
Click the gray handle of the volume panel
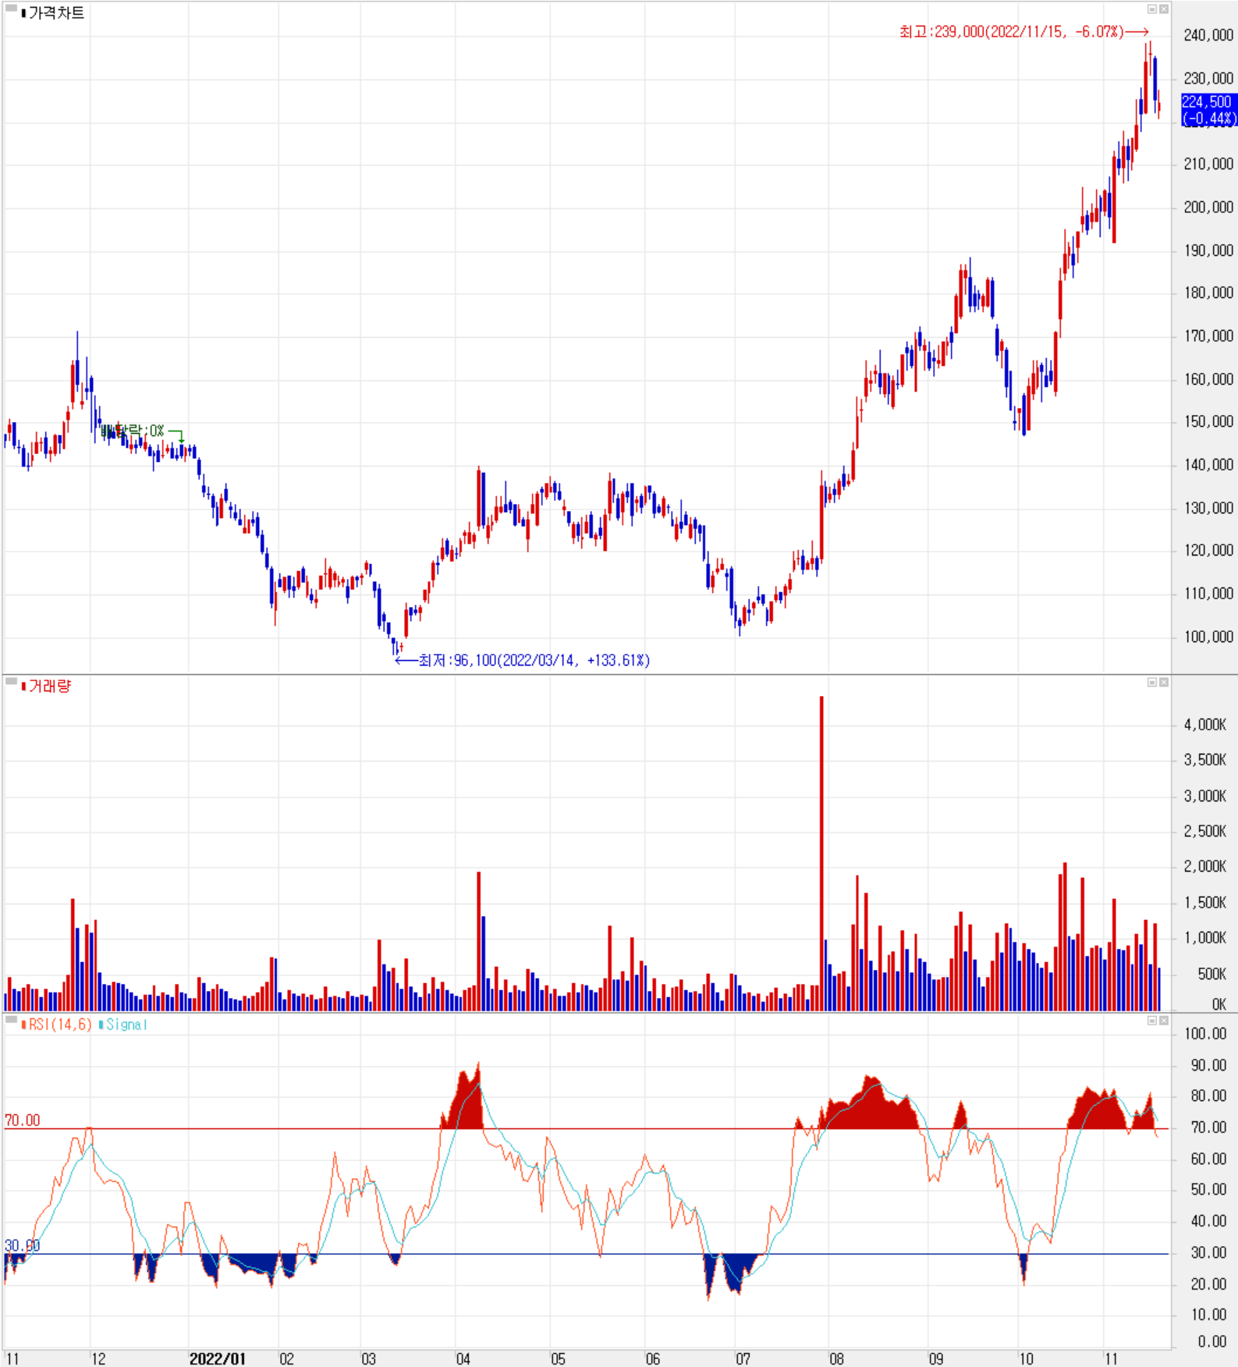point(11,682)
